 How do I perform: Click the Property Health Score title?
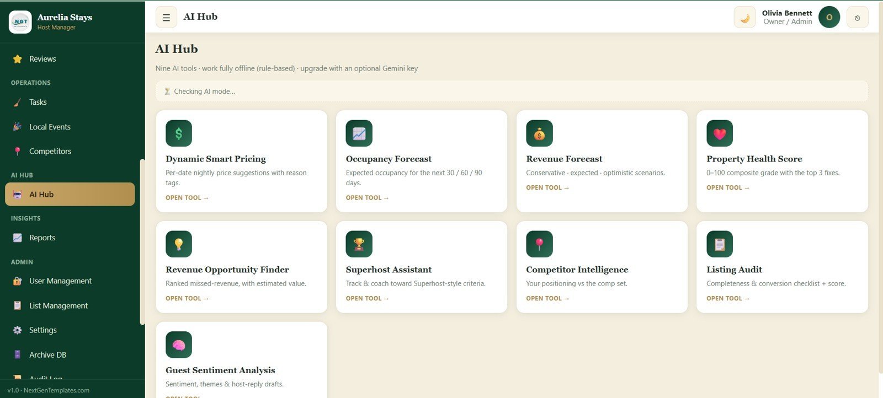(754, 159)
